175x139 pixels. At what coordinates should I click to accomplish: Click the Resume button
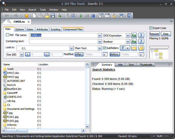click(x=155, y=34)
